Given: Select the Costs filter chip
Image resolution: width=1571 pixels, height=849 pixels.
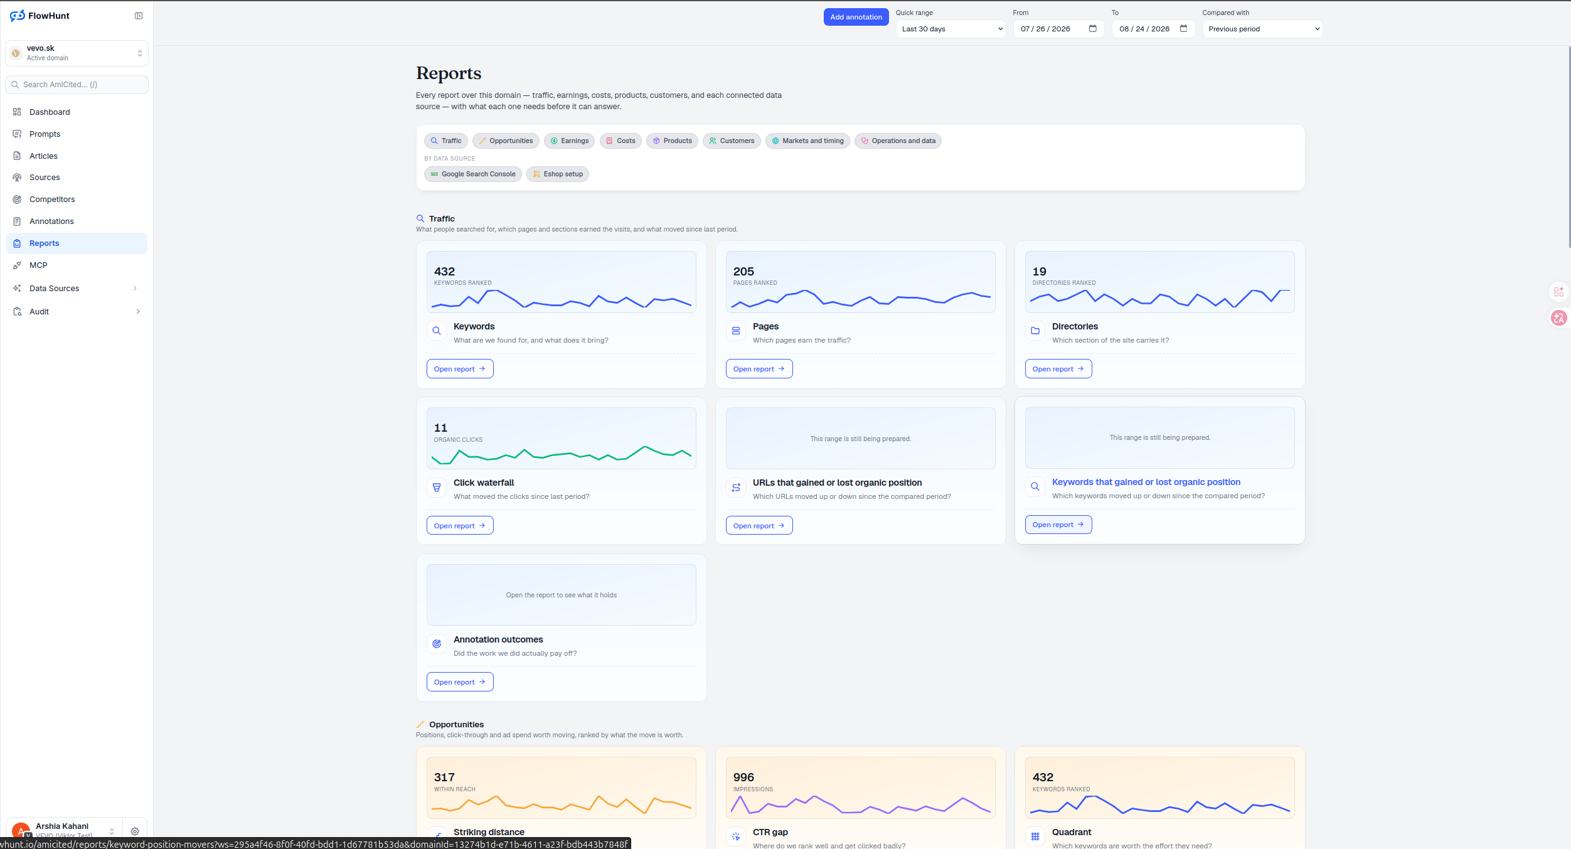Looking at the screenshot, I should click(x=620, y=141).
